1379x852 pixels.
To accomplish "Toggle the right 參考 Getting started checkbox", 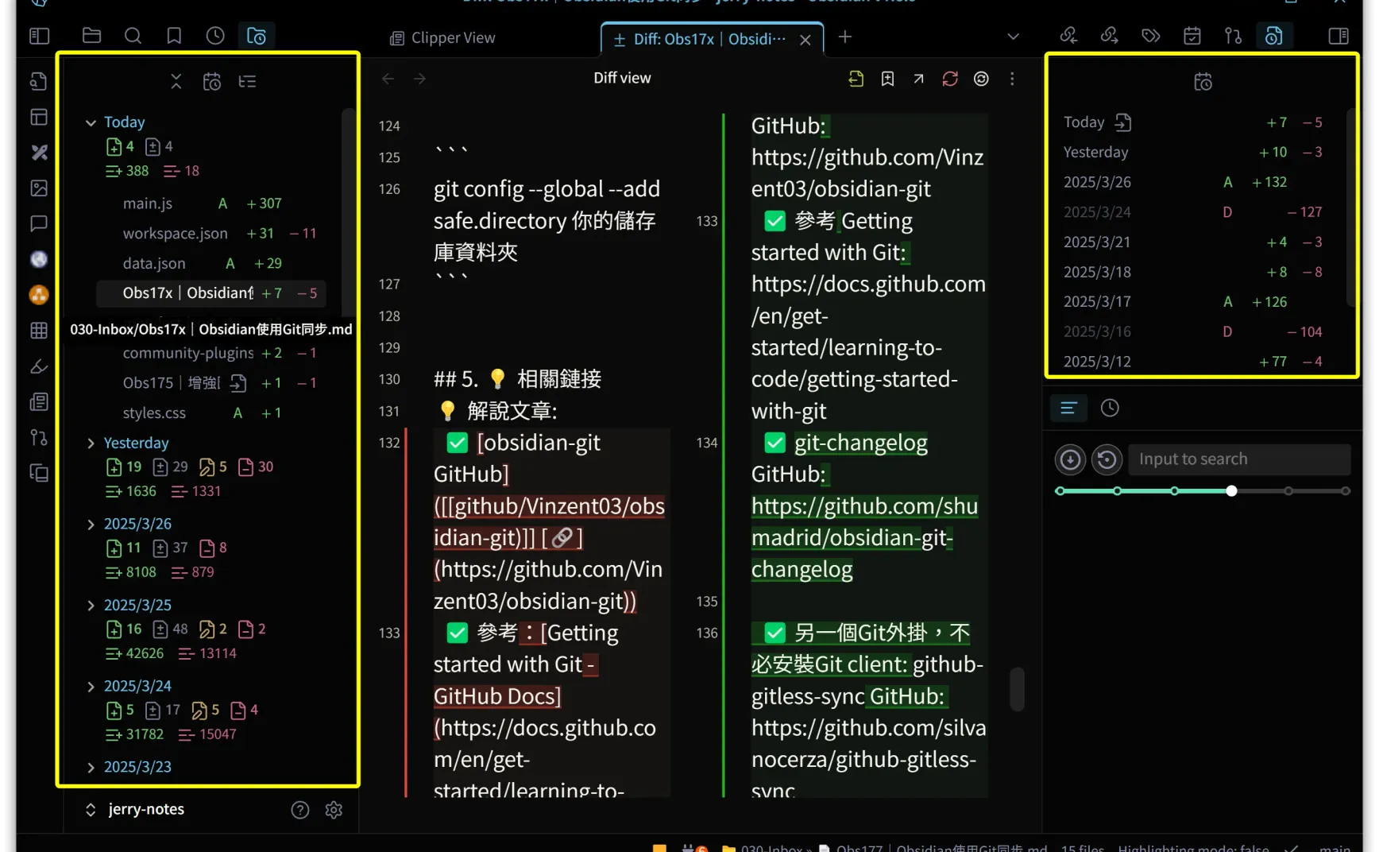I will [x=774, y=221].
